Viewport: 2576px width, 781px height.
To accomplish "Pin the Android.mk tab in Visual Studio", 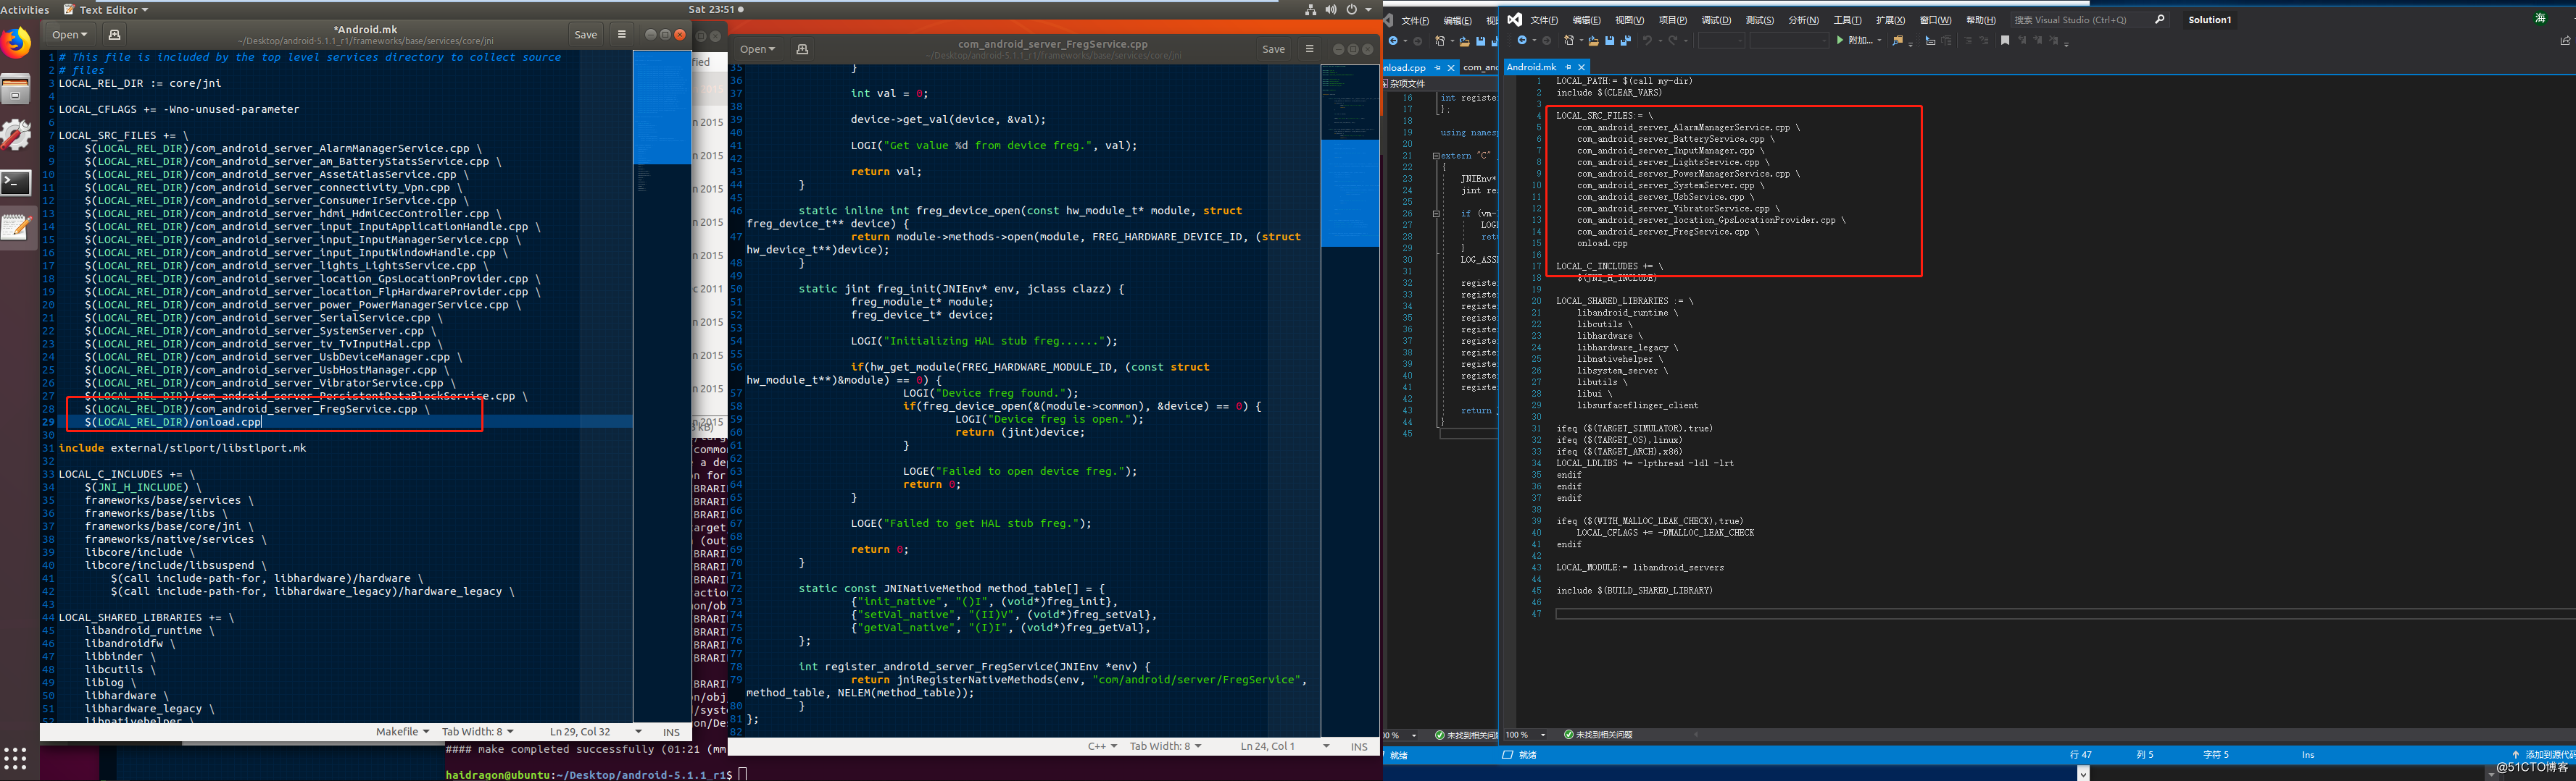I will tap(1568, 67).
